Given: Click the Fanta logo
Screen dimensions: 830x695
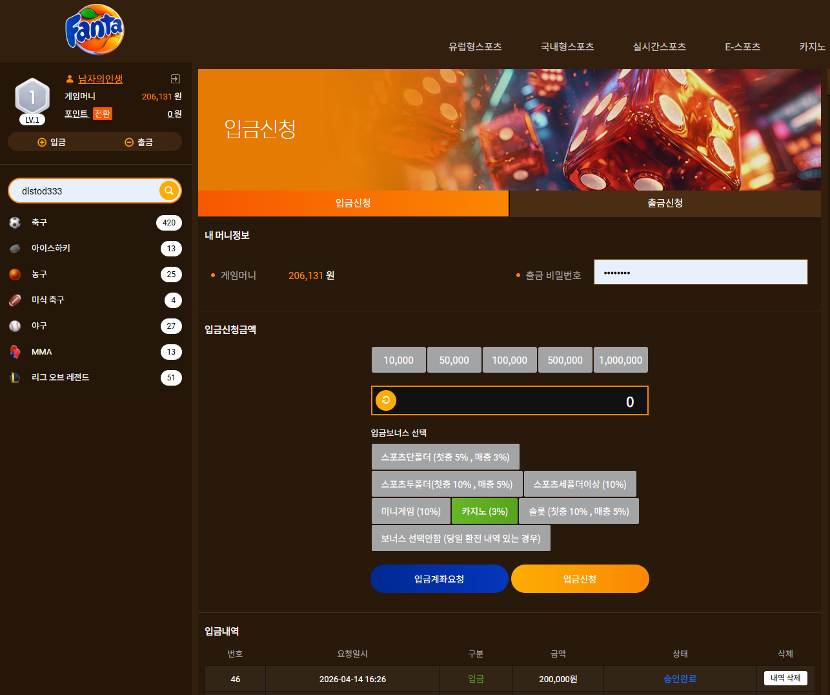Looking at the screenshot, I should (x=94, y=30).
